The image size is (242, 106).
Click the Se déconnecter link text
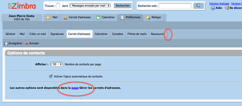click(x=236, y=8)
